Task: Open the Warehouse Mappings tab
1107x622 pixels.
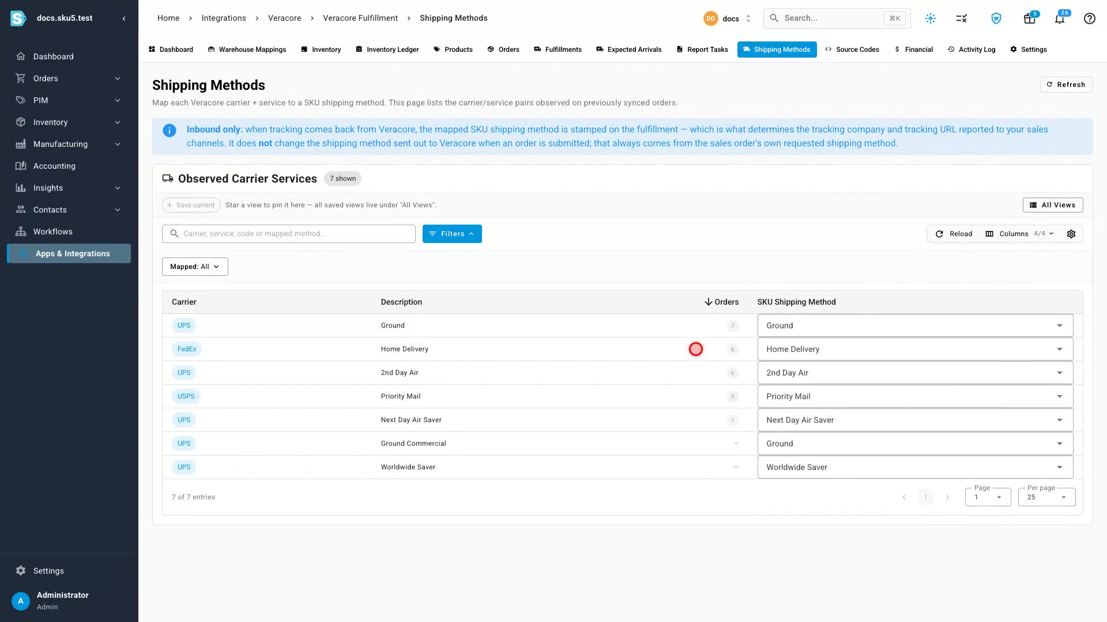Action: pos(247,50)
